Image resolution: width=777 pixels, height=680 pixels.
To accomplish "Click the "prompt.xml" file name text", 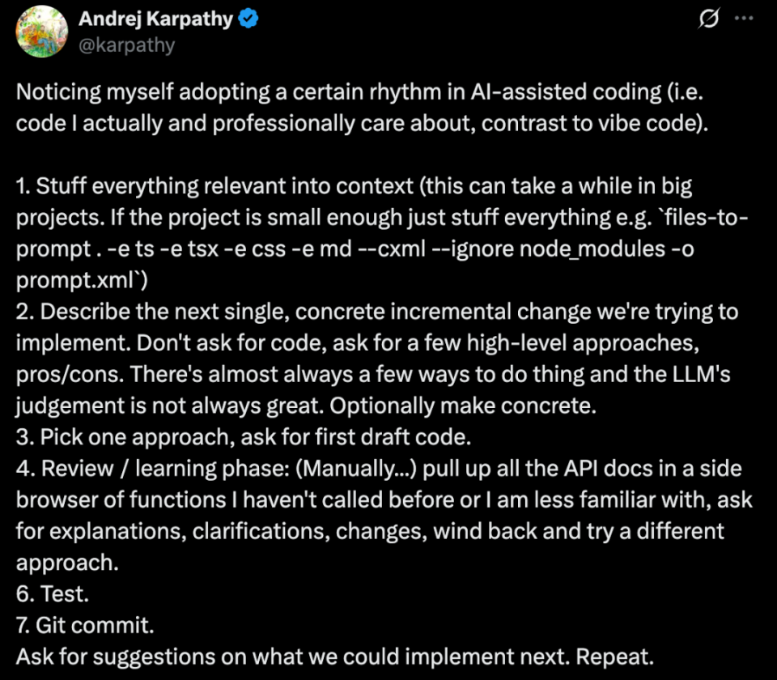I will click(x=75, y=281).
